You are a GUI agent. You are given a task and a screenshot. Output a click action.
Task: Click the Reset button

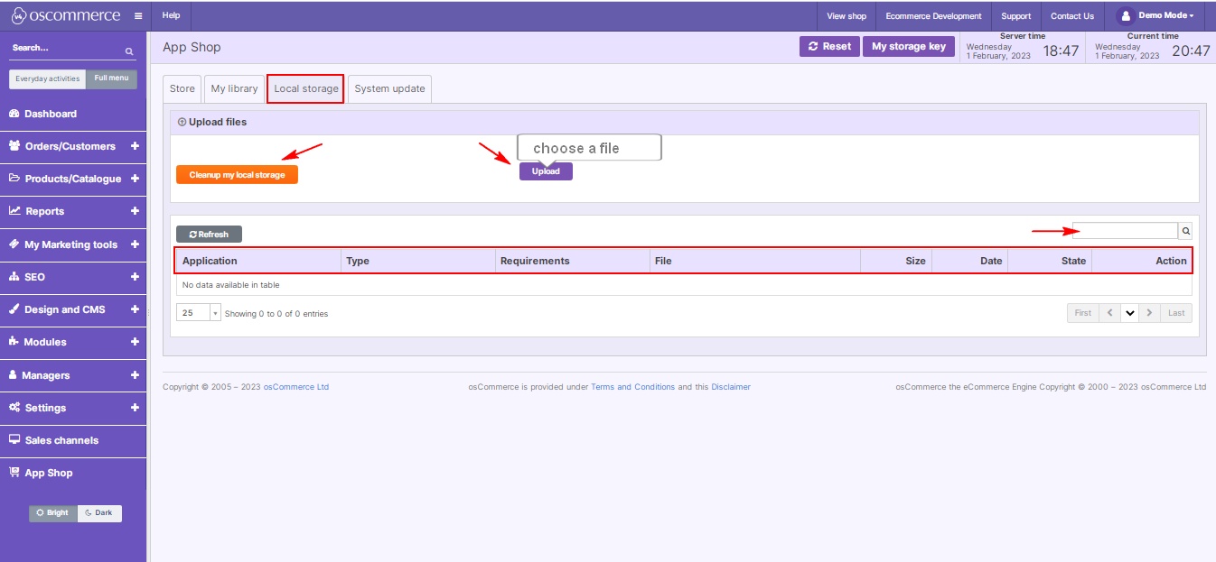(x=829, y=46)
